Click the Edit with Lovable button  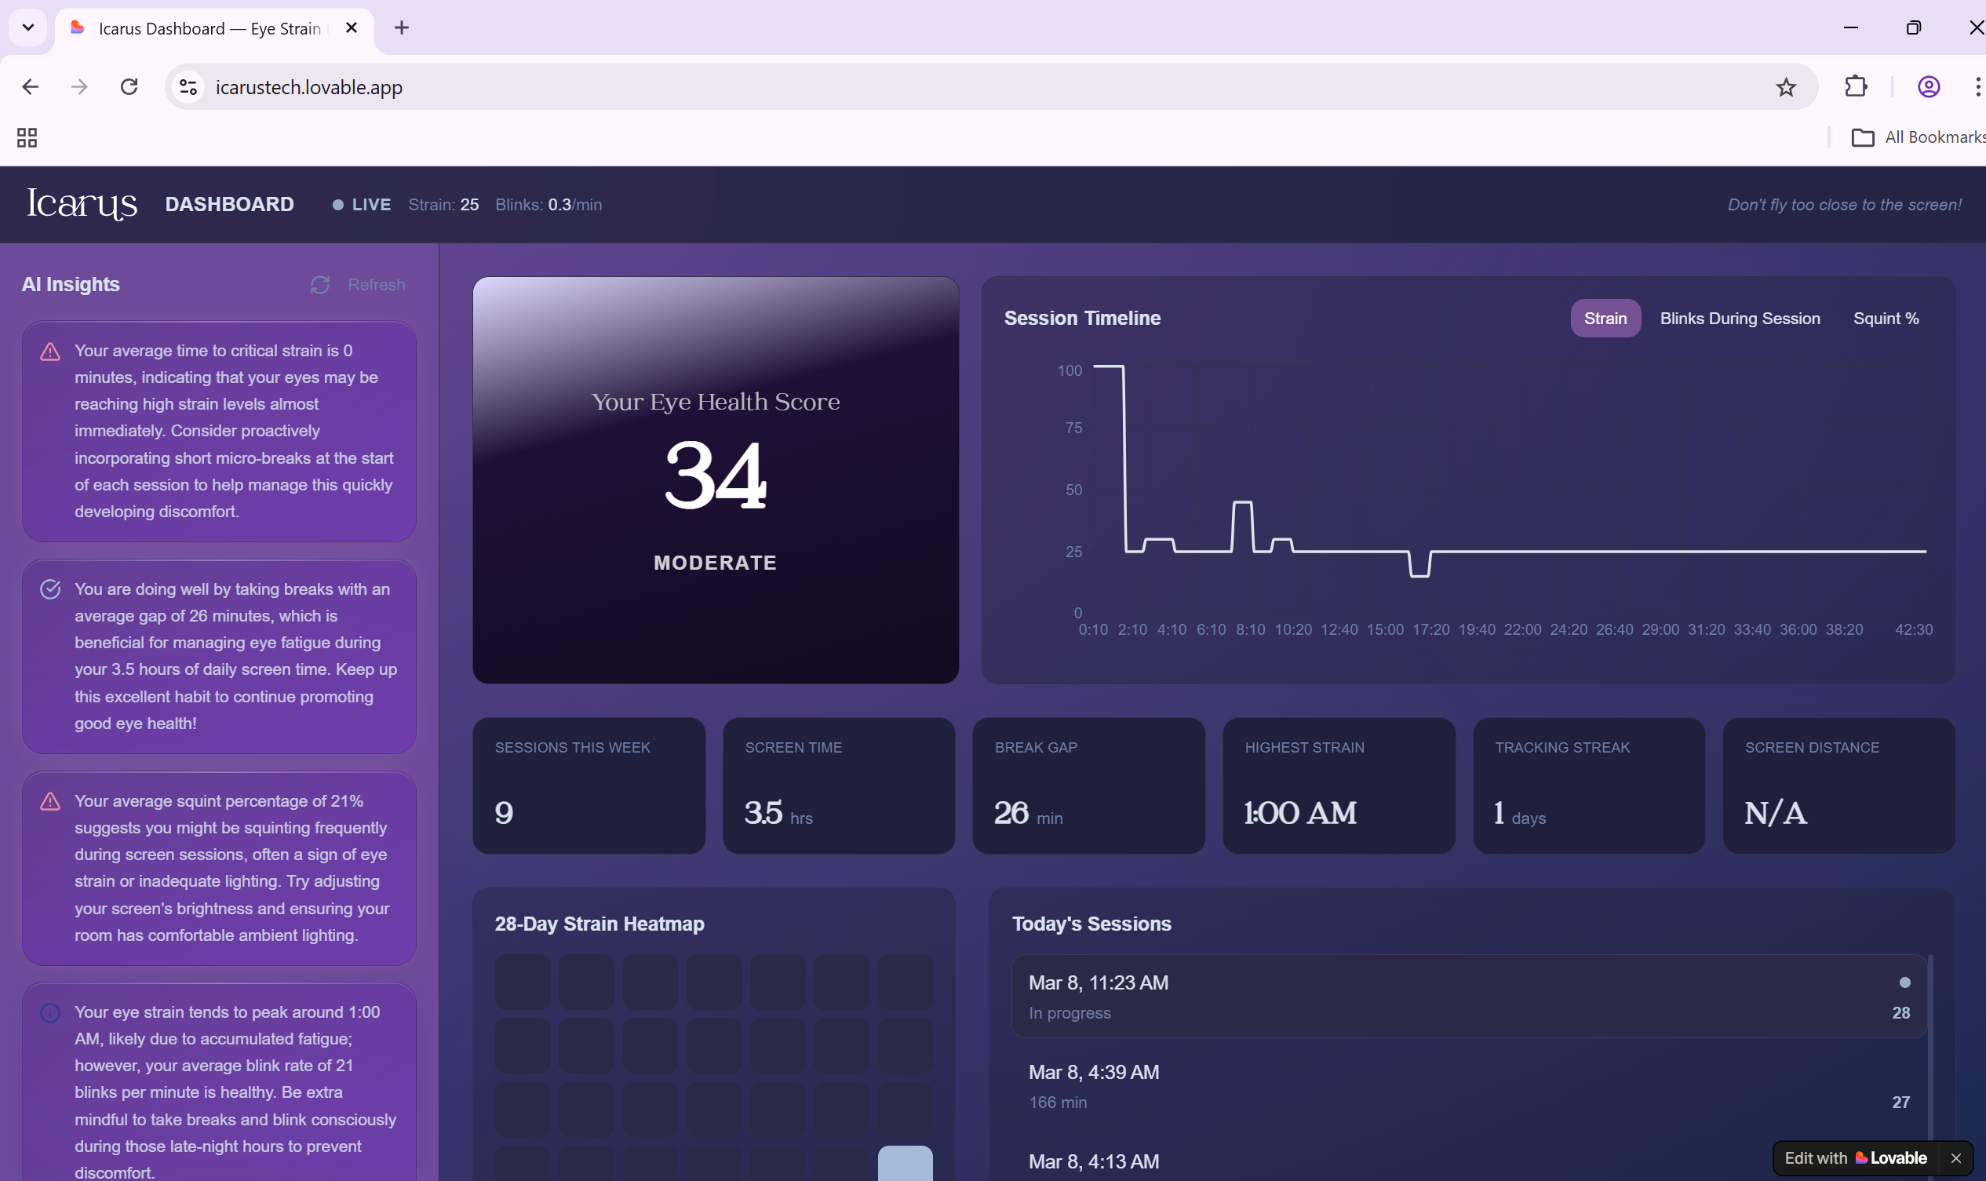(1855, 1158)
